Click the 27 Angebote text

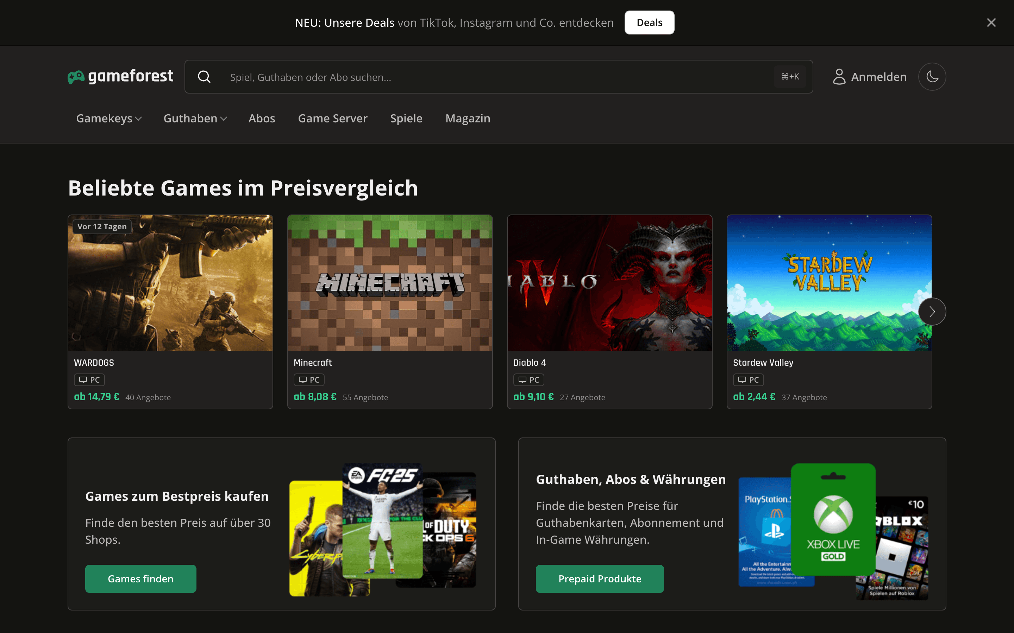(x=582, y=397)
